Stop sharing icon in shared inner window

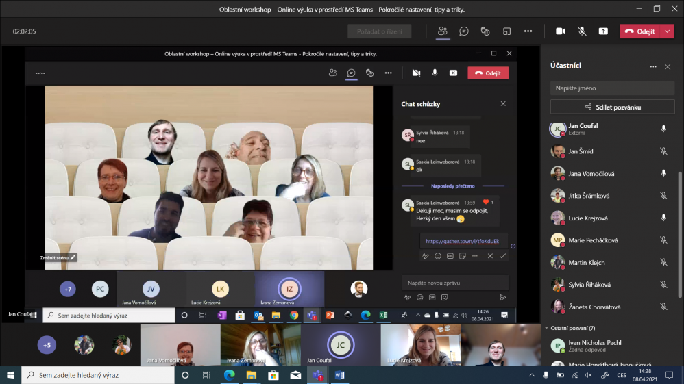(453, 73)
